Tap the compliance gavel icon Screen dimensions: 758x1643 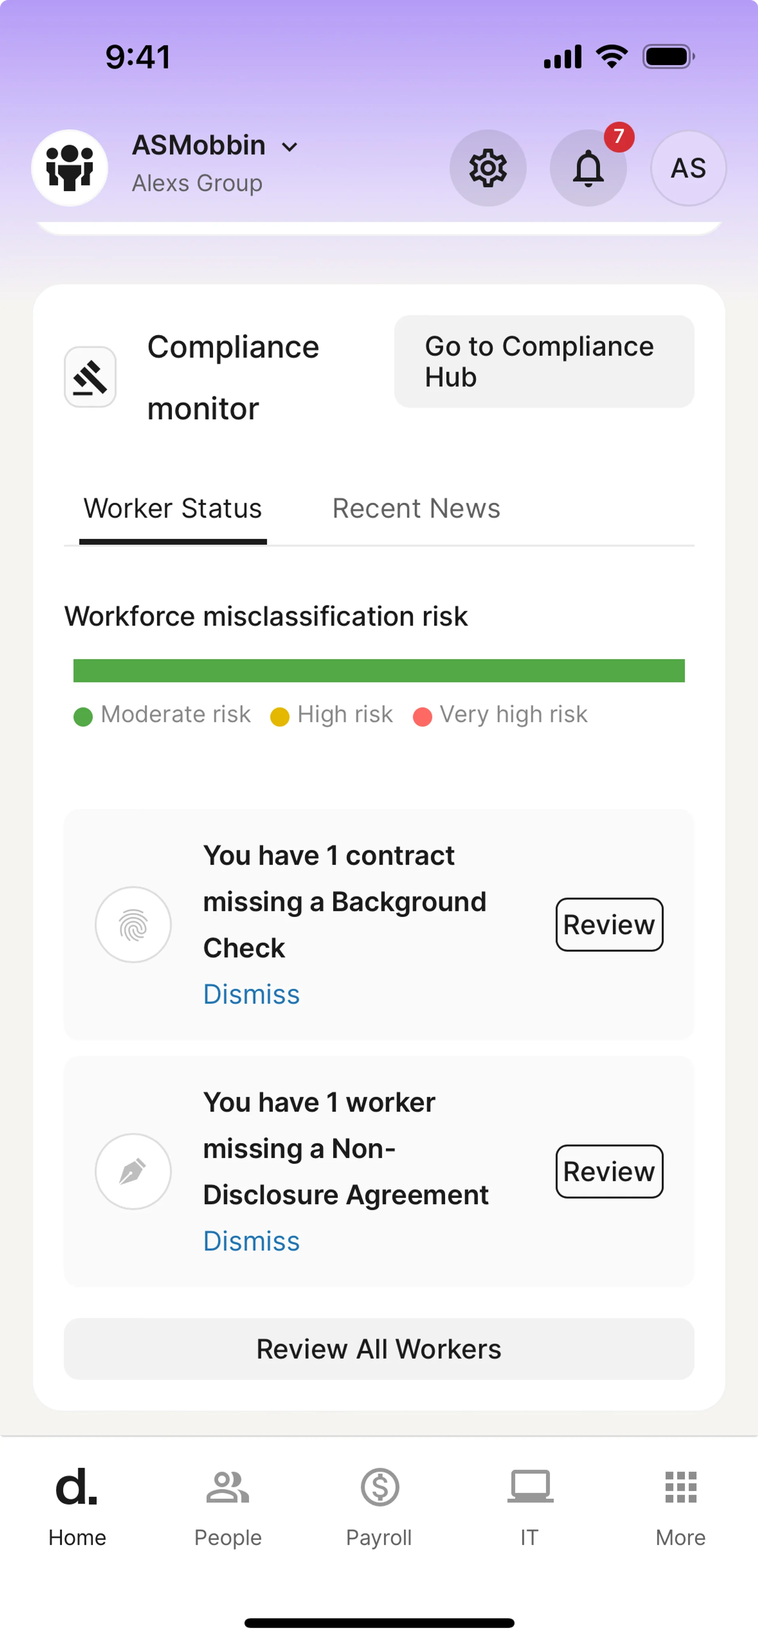click(x=90, y=377)
